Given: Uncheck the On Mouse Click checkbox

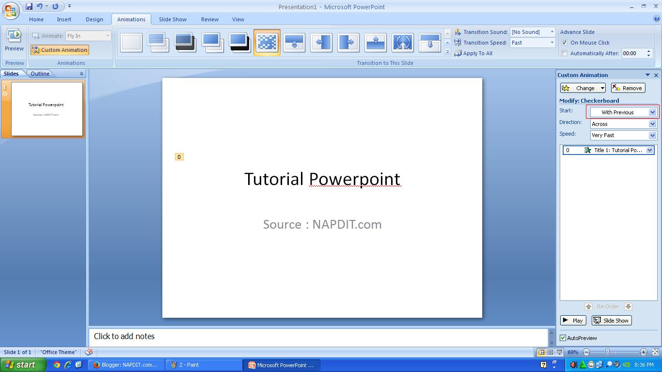Looking at the screenshot, I should [564, 43].
